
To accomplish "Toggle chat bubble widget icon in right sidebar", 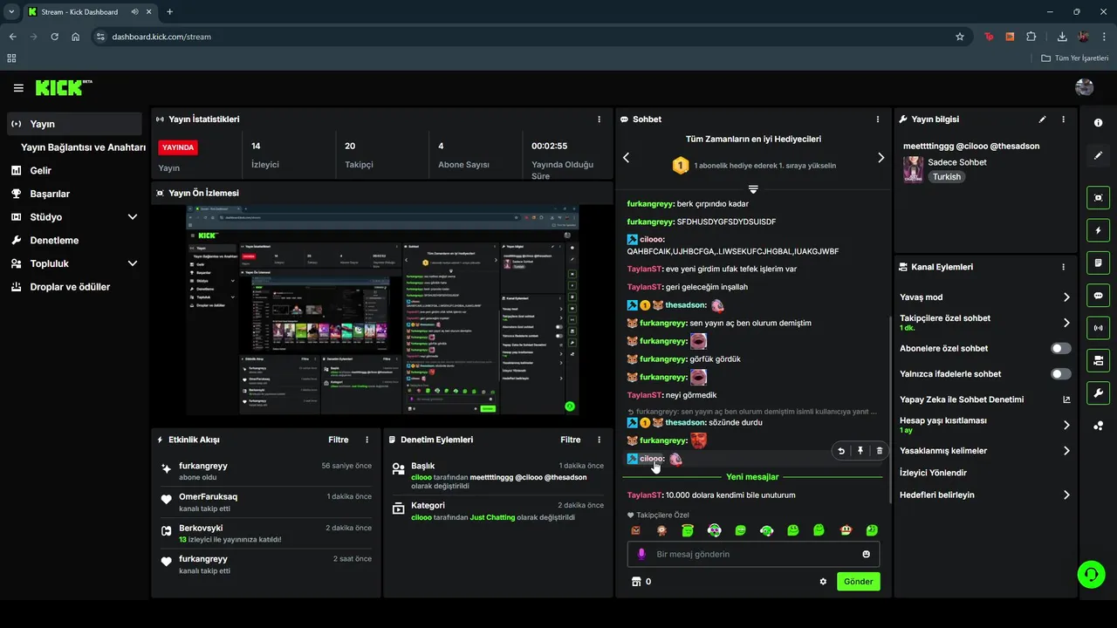I will click(1099, 296).
